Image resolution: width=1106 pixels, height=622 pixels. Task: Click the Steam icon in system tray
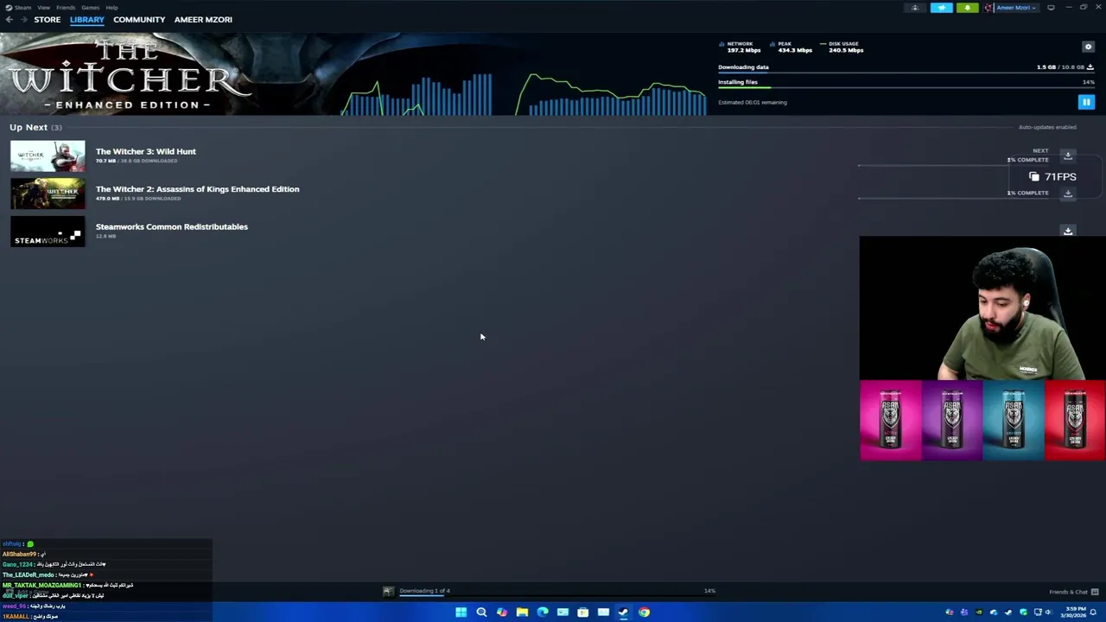(1008, 612)
